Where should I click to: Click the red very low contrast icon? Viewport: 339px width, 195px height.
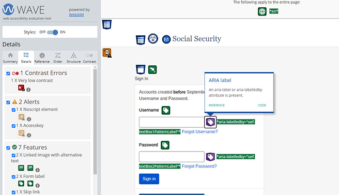pyautogui.click(x=21, y=88)
